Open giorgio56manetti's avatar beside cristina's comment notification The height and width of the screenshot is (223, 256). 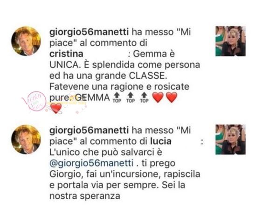[26, 41]
